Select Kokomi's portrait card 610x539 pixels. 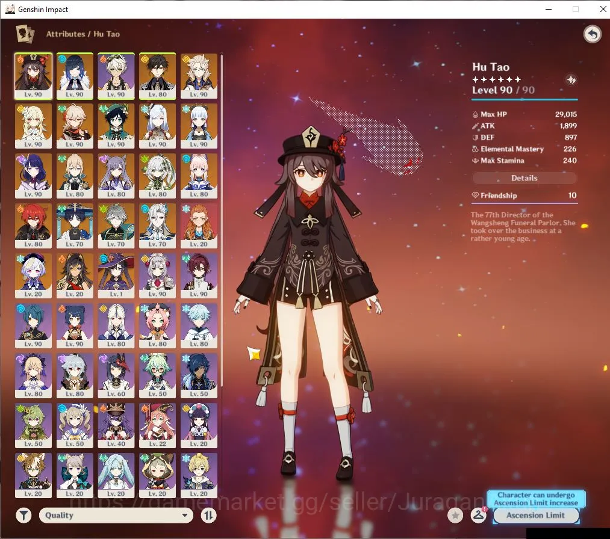click(199, 176)
